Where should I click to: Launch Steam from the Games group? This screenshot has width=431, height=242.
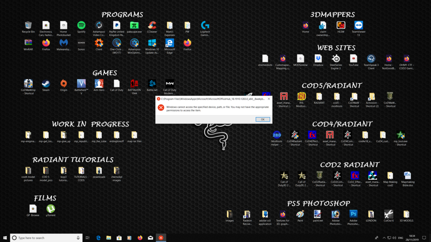(x=46, y=84)
